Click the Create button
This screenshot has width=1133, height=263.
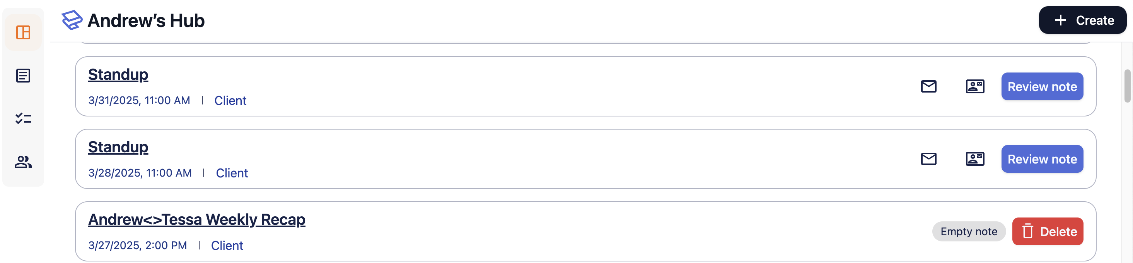tap(1082, 20)
